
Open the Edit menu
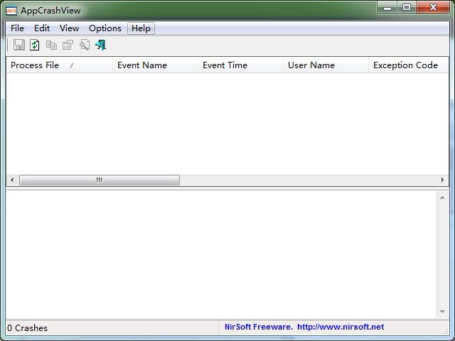[42, 28]
